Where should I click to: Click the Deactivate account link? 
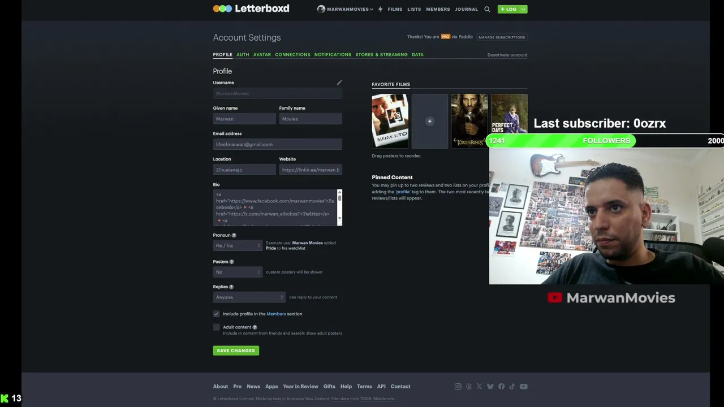(507, 55)
